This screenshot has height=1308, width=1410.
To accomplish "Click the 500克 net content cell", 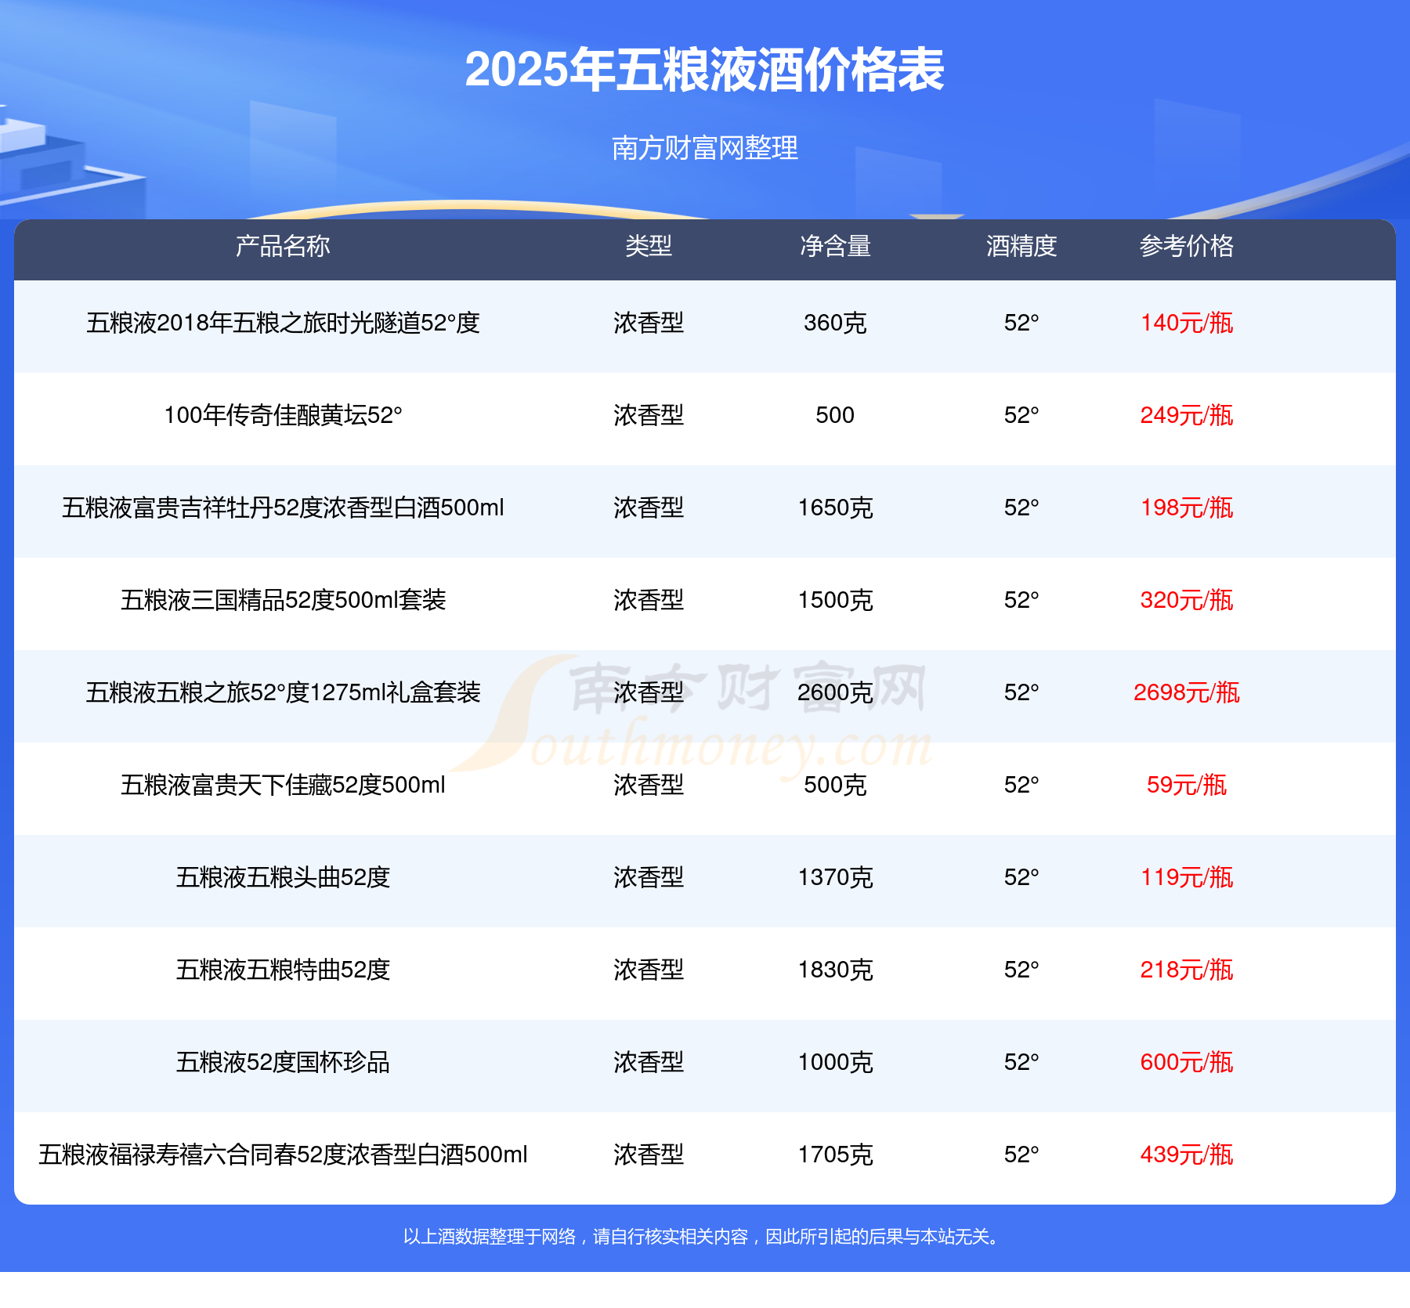I will coord(835,785).
